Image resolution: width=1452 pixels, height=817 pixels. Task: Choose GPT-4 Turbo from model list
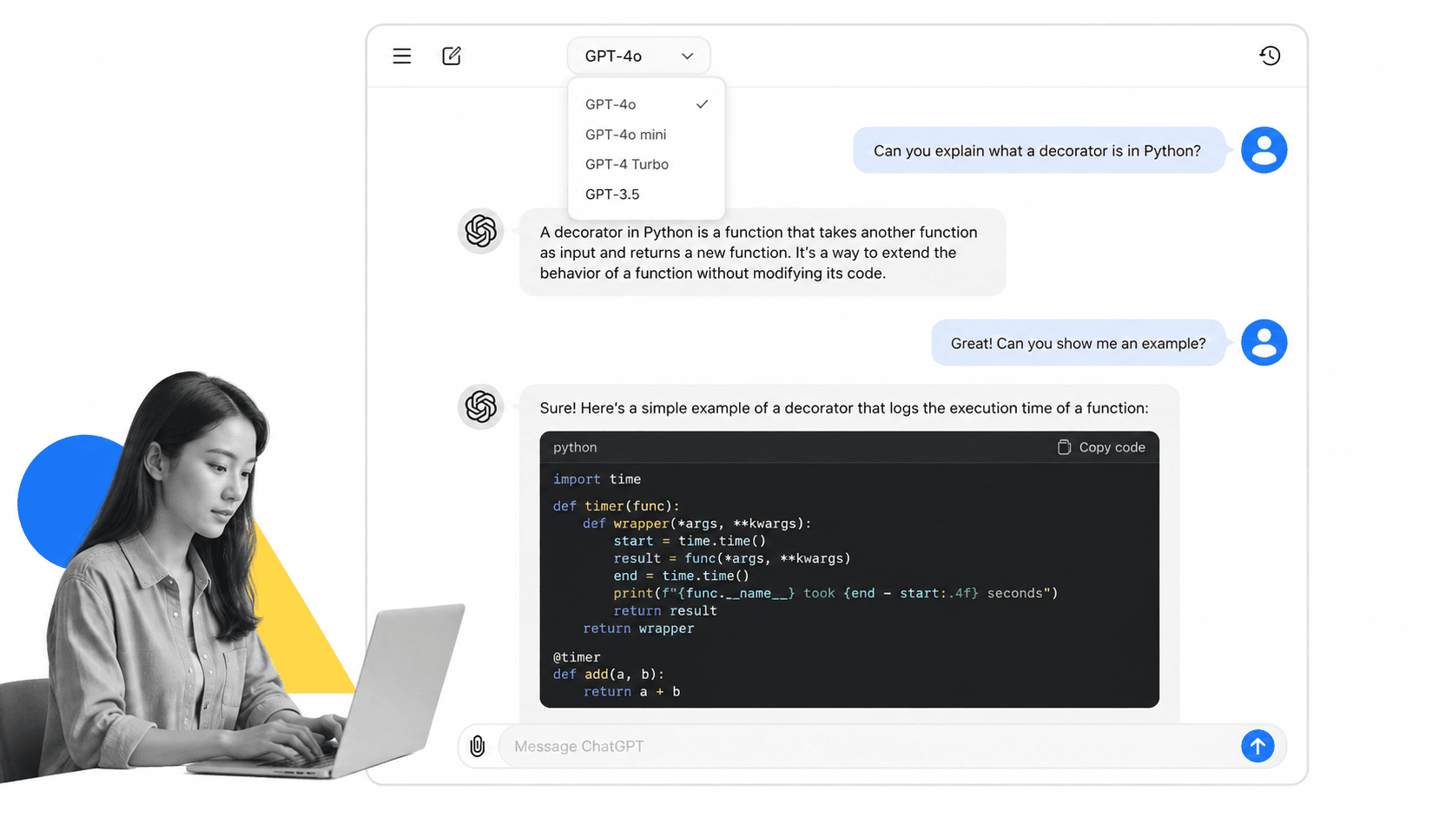pyautogui.click(x=646, y=164)
